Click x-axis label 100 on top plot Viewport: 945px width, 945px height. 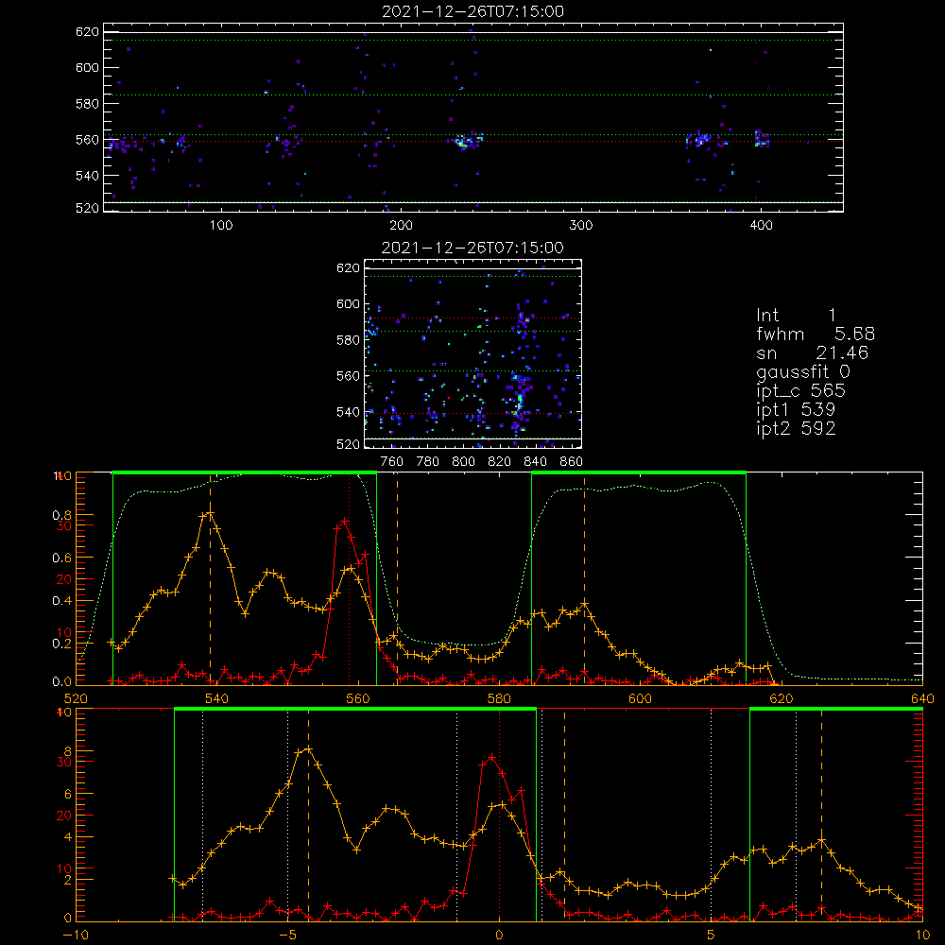coord(221,226)
